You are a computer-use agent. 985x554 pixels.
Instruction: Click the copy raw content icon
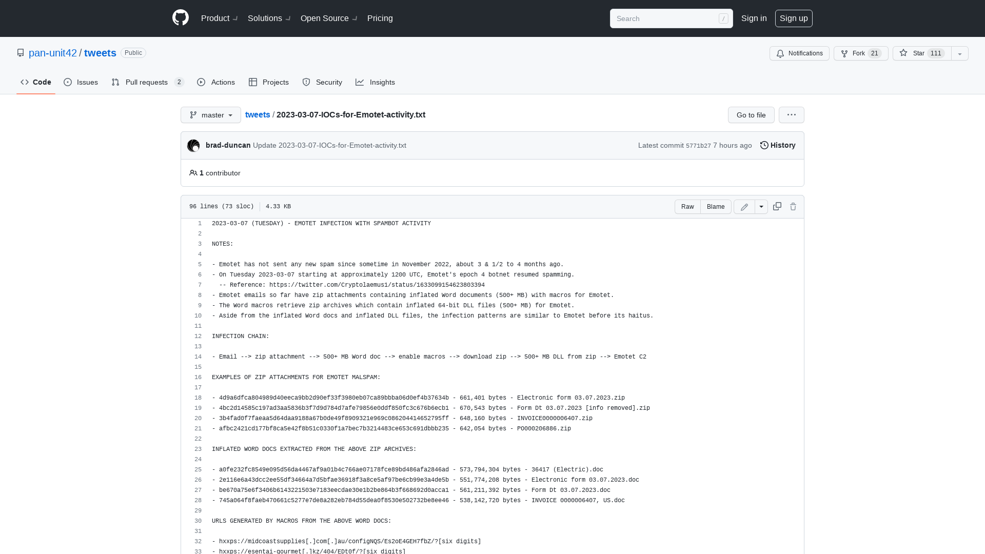click(777, 206)
